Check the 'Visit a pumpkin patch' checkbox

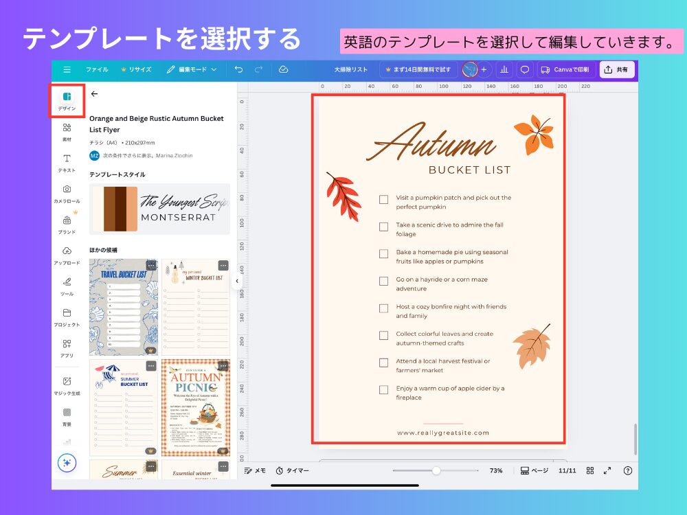pos(383,199)
